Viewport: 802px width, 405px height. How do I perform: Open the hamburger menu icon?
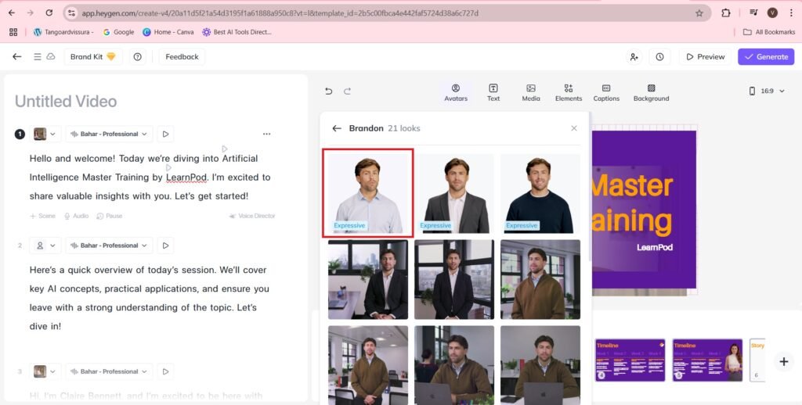tap(38, 57)
